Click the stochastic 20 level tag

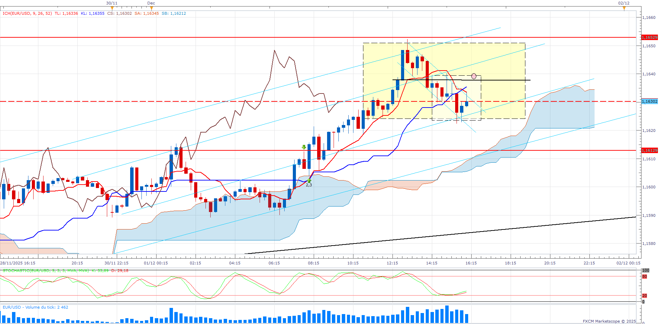[645, 296]
